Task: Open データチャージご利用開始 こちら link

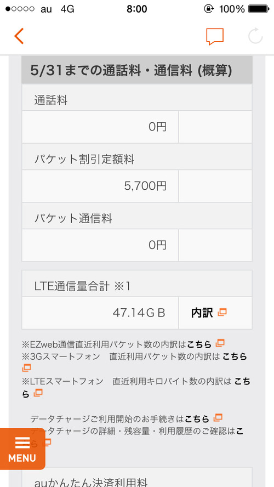Action: [x=197, y=418]
